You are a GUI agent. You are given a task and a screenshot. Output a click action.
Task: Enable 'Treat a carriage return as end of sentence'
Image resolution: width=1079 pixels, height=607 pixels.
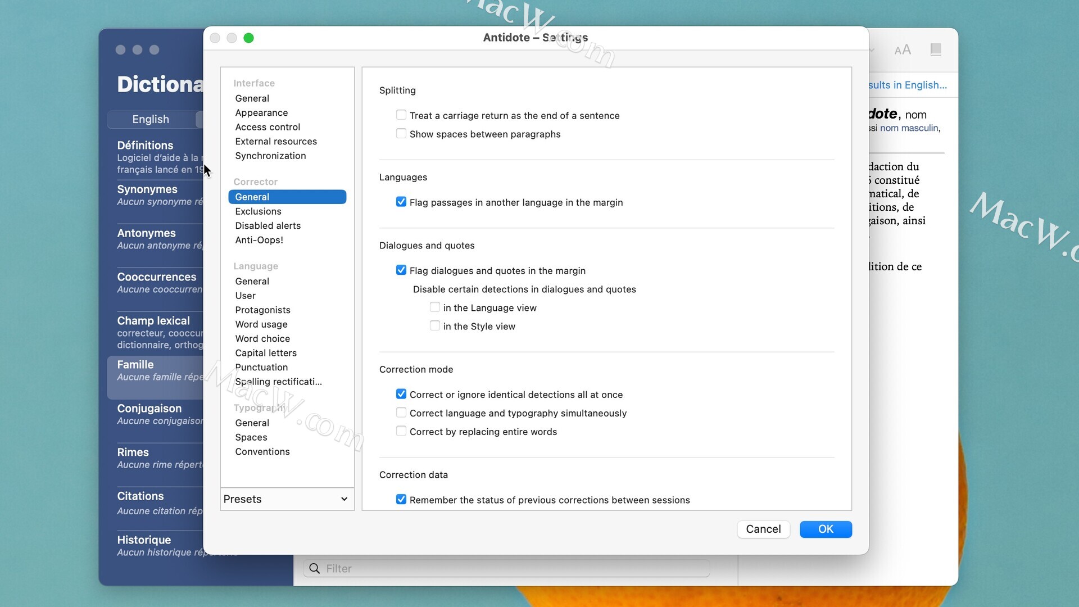pyautogui.click(x=401, y=115)
